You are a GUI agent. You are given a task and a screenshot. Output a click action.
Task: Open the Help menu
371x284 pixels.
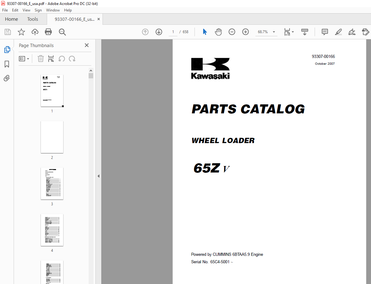coord(68,10)
